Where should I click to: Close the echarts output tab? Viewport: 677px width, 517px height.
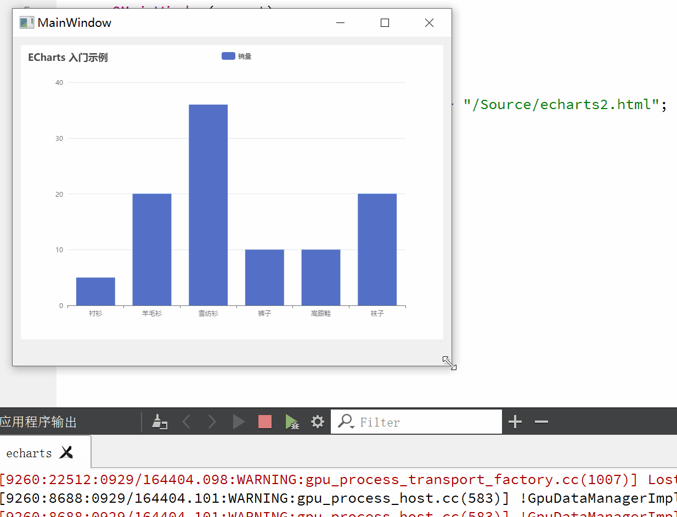(x=66, y=452)
